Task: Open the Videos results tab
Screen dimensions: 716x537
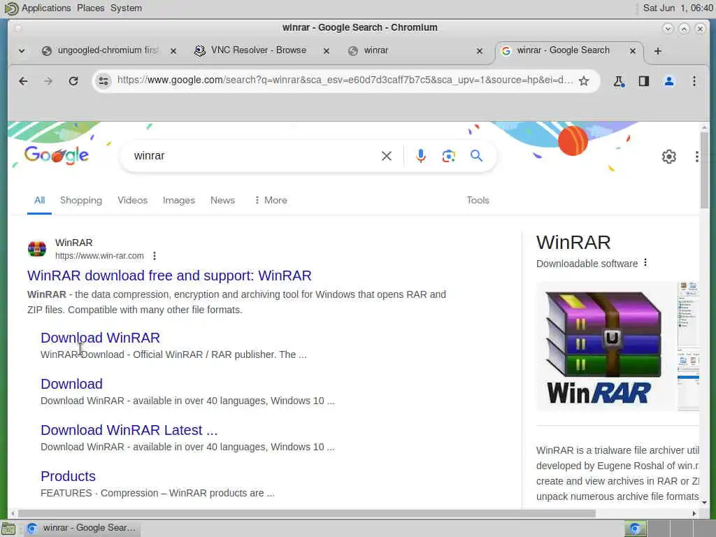Action: coord(132,200)
